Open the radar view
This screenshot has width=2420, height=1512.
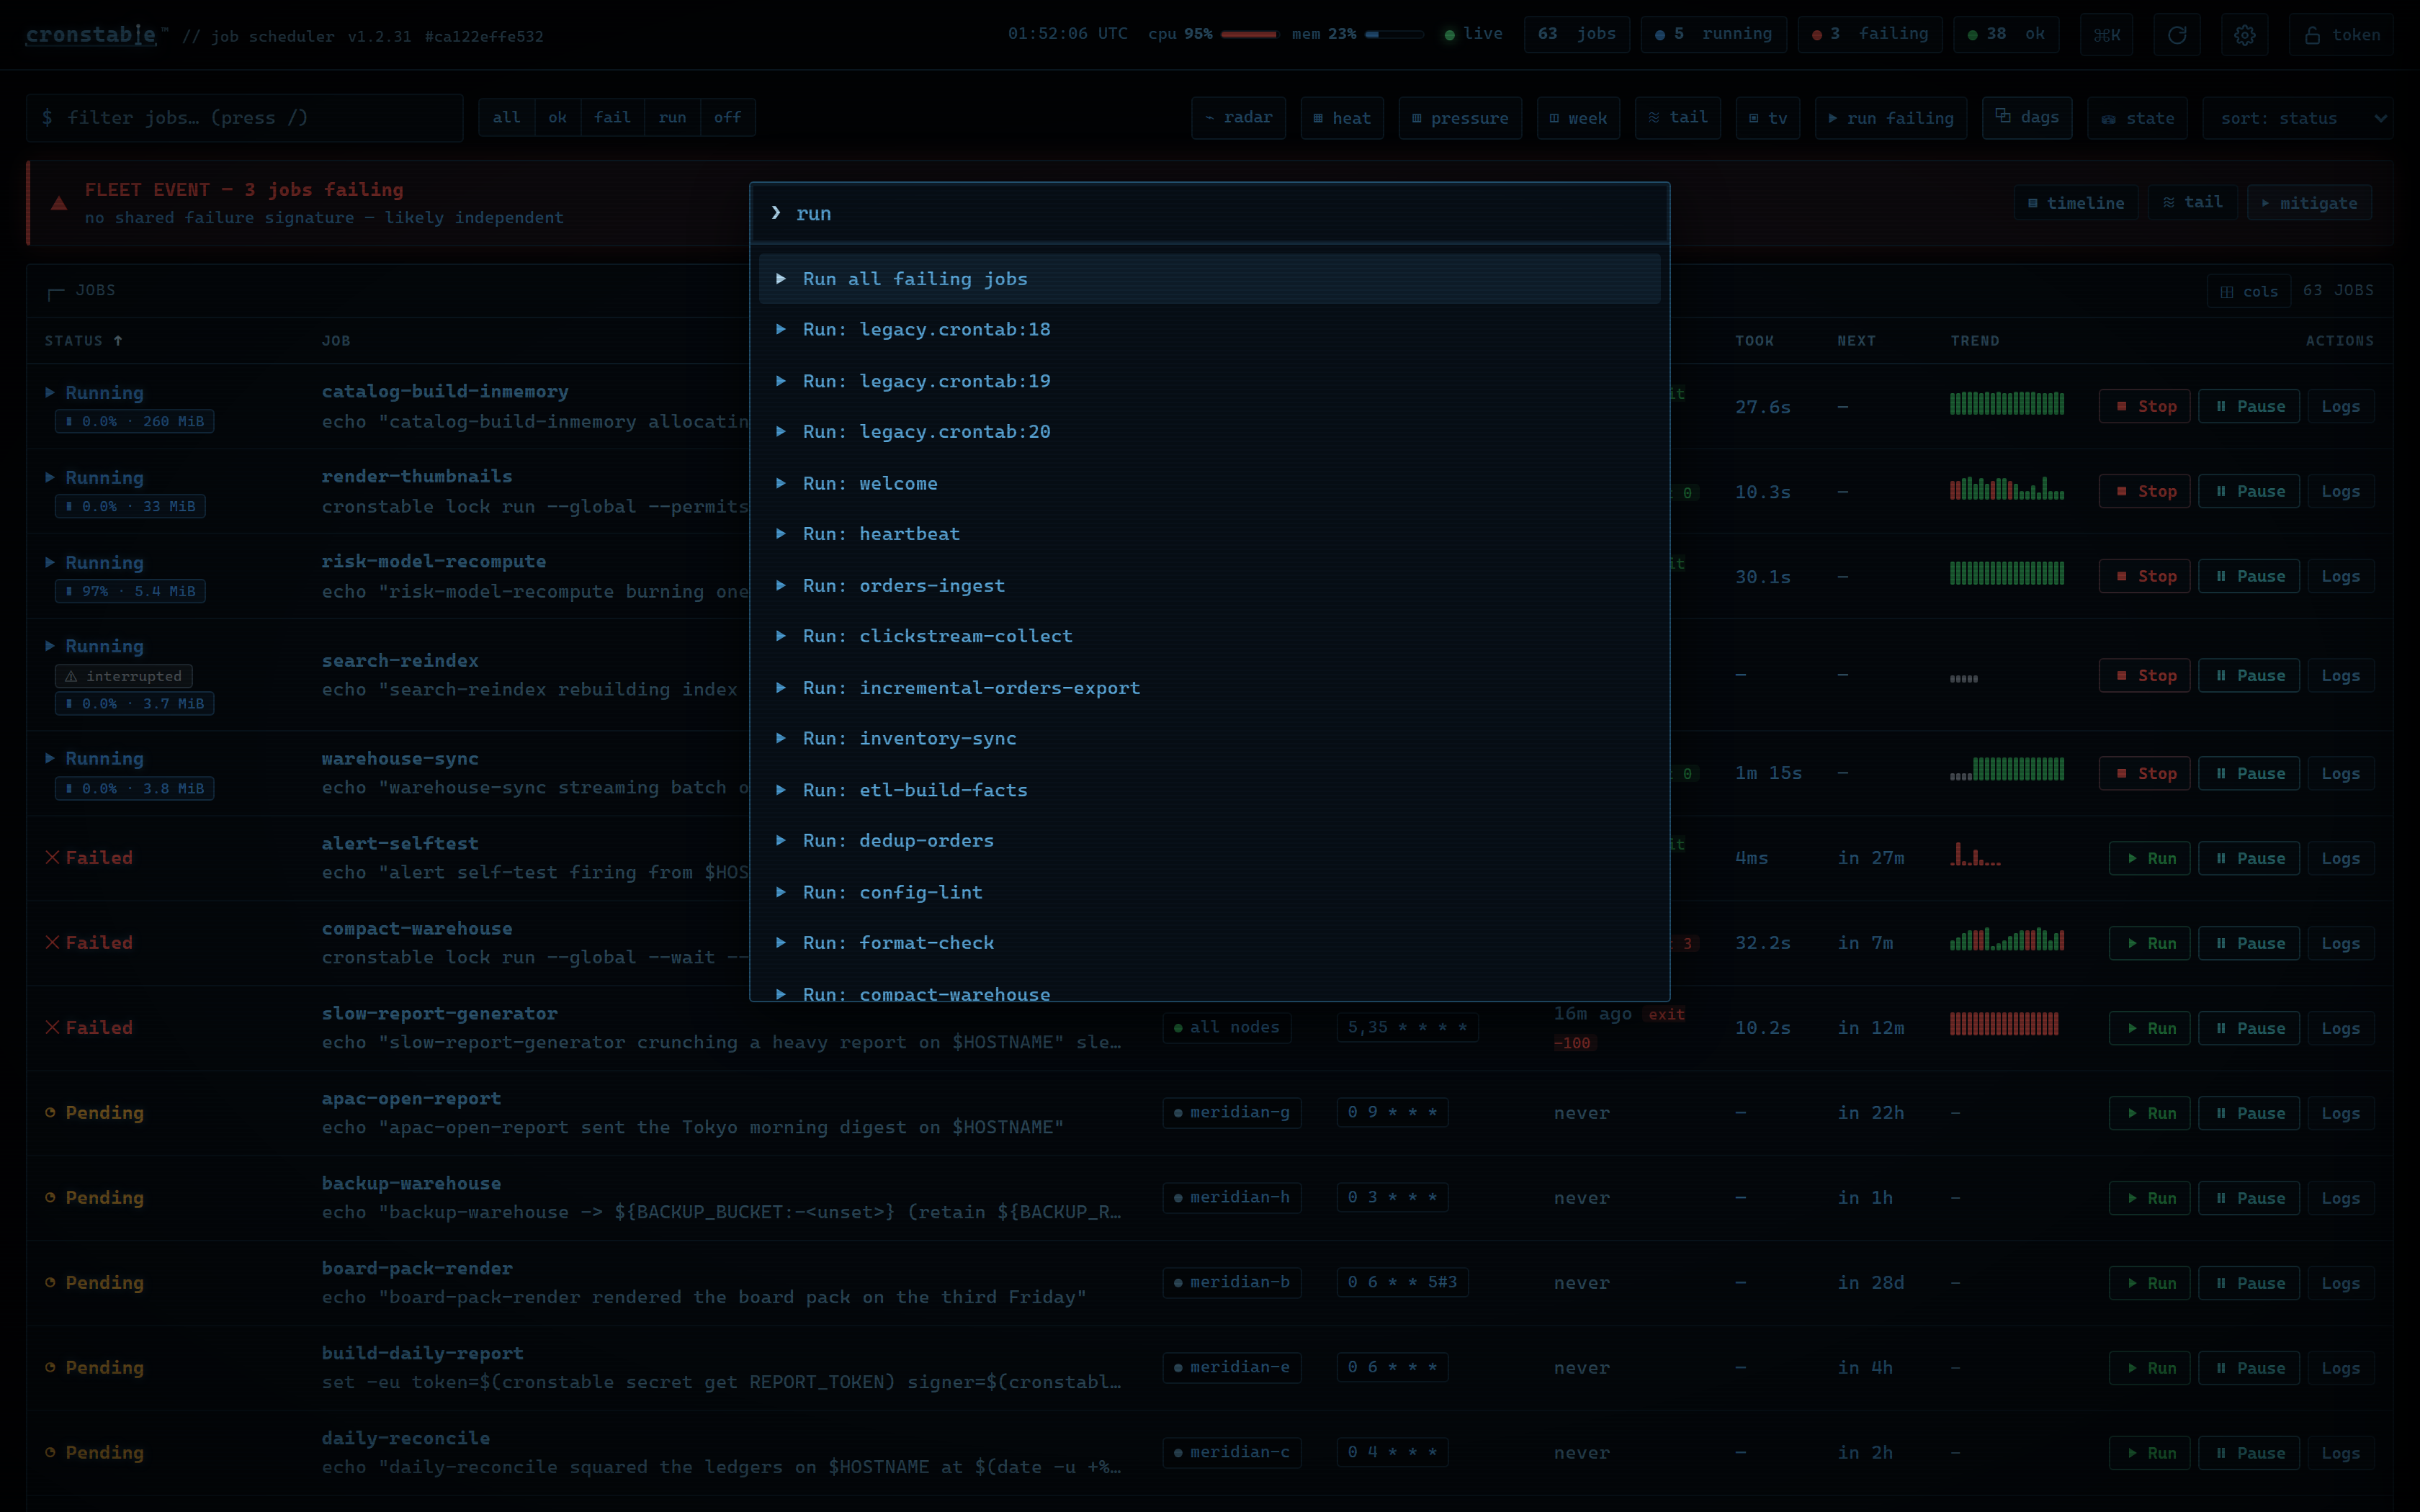[1238, 118]
